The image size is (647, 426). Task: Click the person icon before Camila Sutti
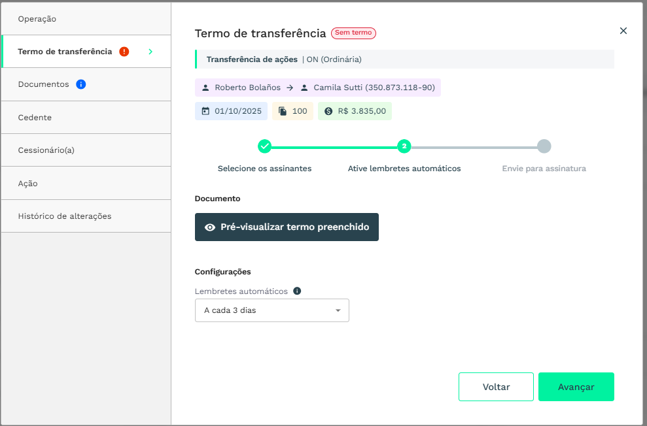304,88
